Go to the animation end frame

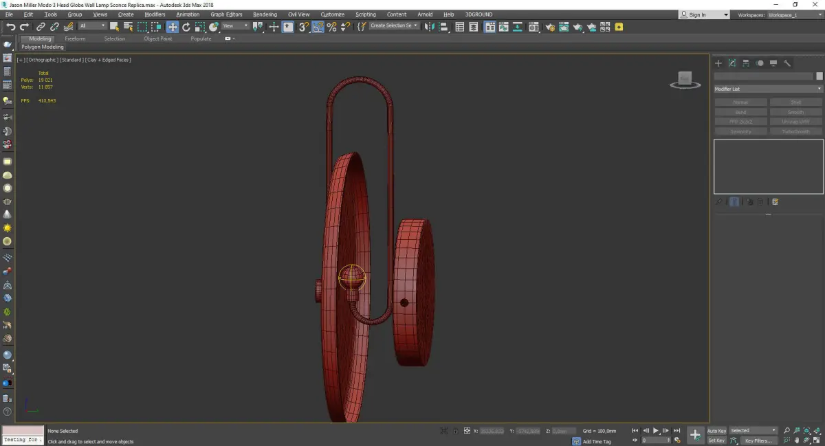tap(677, 430)
